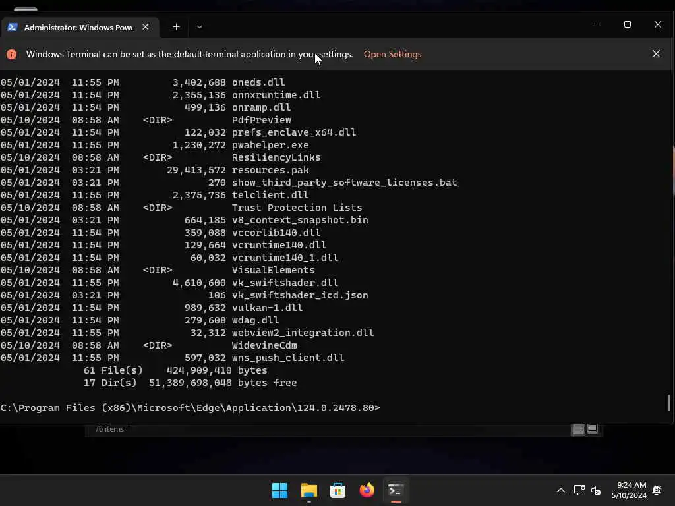The width and height of the screenshot is (675, 506).
Task: Switch Explorer window to large thumbnails view
Action: point(593,429)
